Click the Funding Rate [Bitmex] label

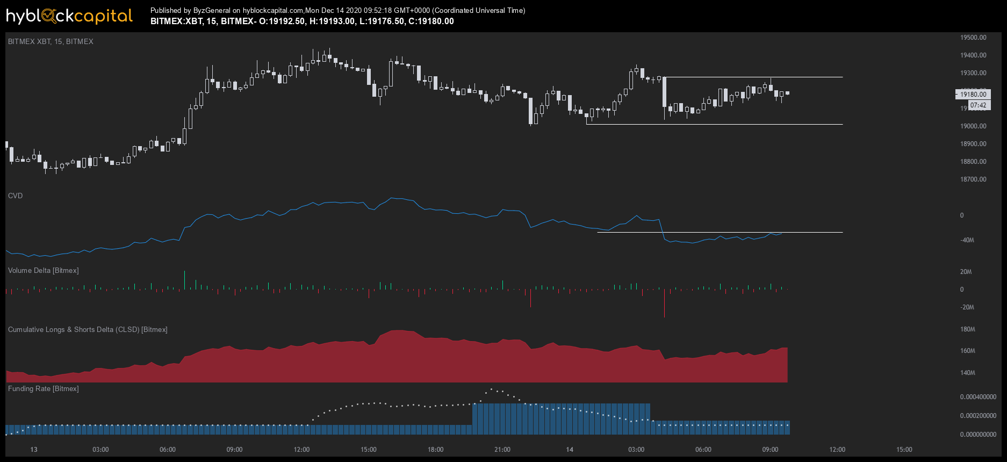[43, 388]
